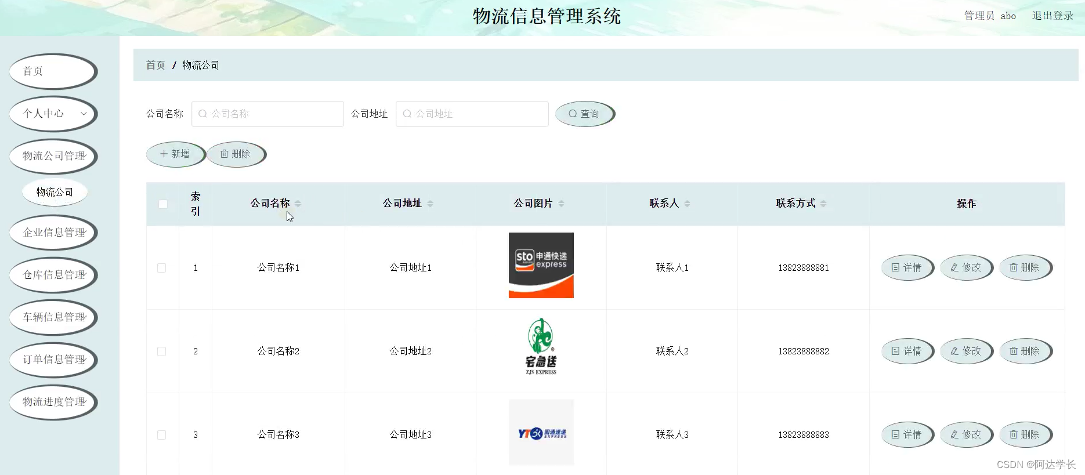This screenshot has height=475, width=1085.
Task: View 详情 for 公司名称1
Action: pyautogui.click(x=907, y=268)
